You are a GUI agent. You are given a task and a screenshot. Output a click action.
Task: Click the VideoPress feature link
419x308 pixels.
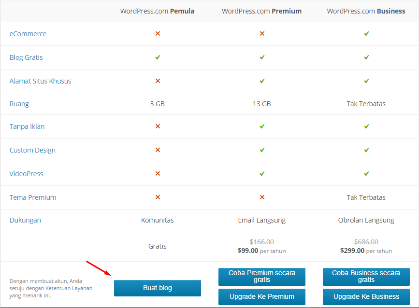pyautogui.click(x=26, y=173)
